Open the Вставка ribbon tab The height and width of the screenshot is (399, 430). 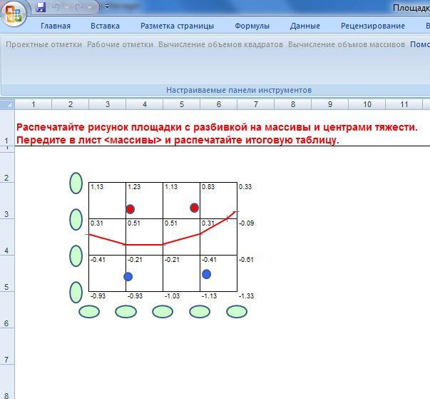coord(105,26)
